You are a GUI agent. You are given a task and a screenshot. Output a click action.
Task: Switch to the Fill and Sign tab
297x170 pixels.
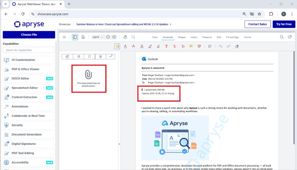(x=232, y=37)
